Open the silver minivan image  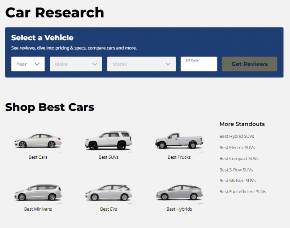38,193
